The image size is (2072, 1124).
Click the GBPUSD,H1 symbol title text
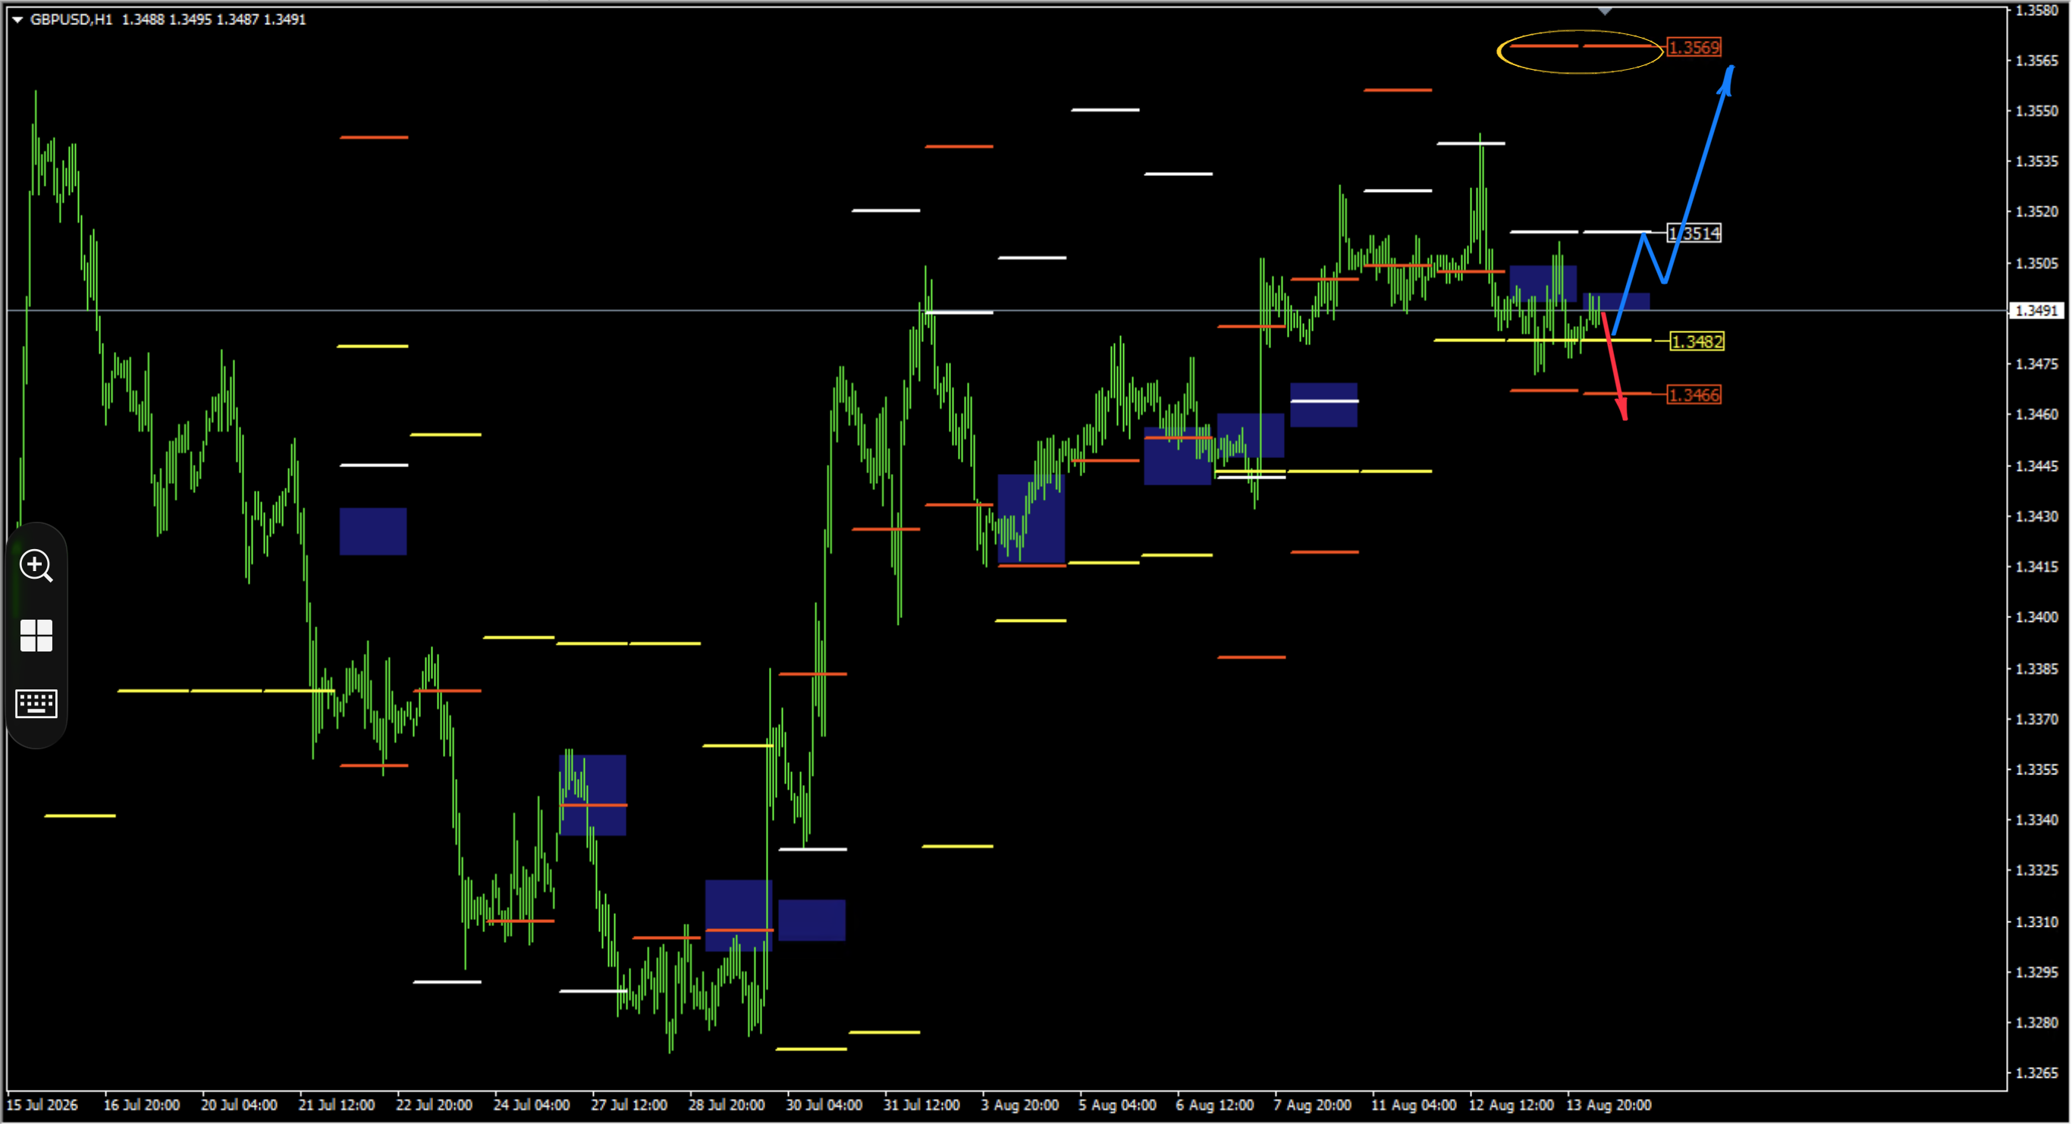pos(71,19)
